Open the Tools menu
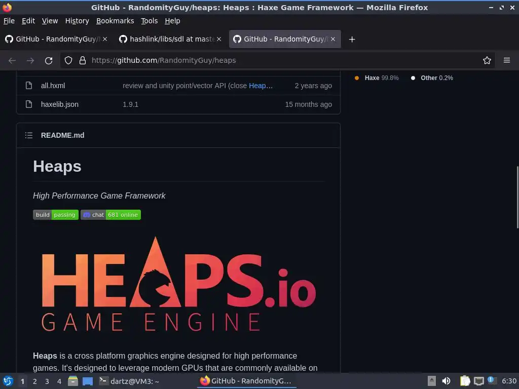The width and height of the screenshot is (519, 389). [x=149, y=21]
